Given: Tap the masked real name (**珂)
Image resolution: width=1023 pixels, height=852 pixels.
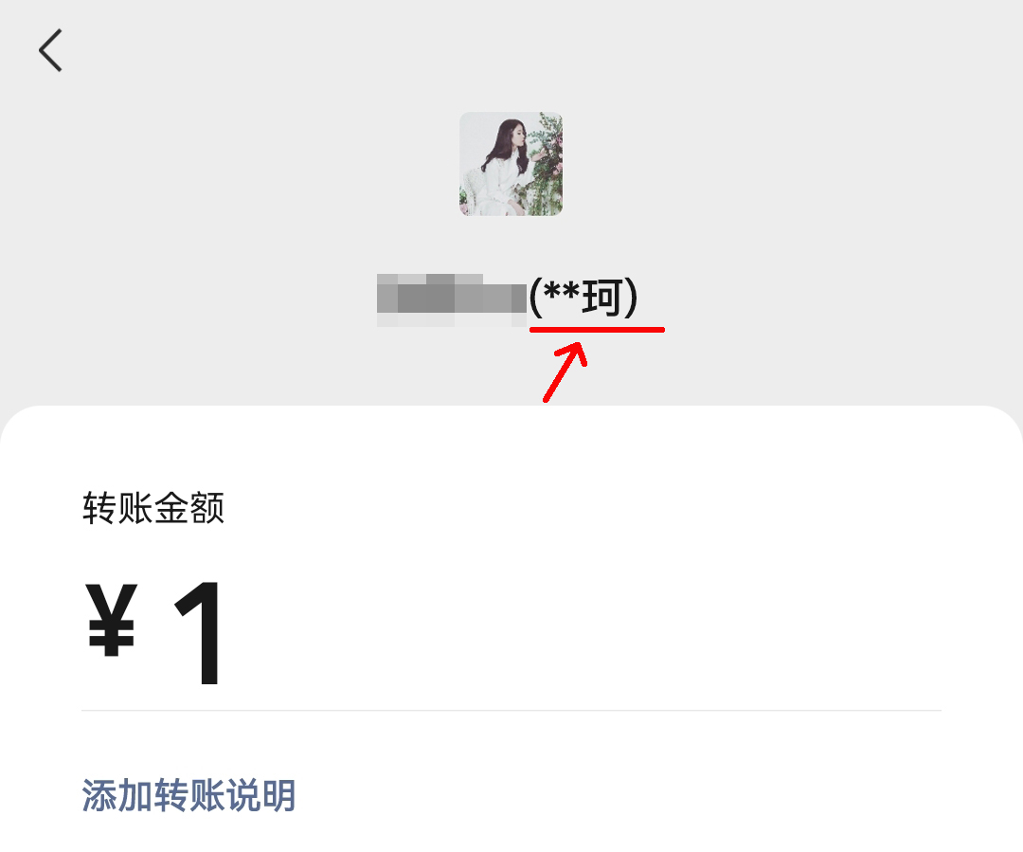Looking at the screenshot, I should click(583, 298).
